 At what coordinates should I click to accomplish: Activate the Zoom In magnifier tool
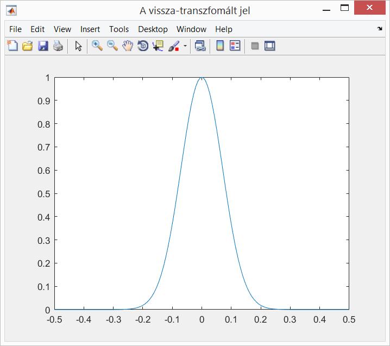[x=97, y=46]
